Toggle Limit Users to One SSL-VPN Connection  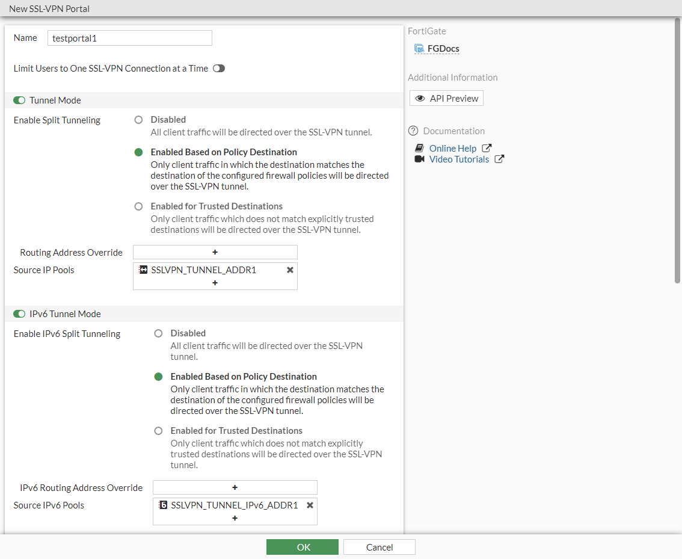(x=219, y=69)
